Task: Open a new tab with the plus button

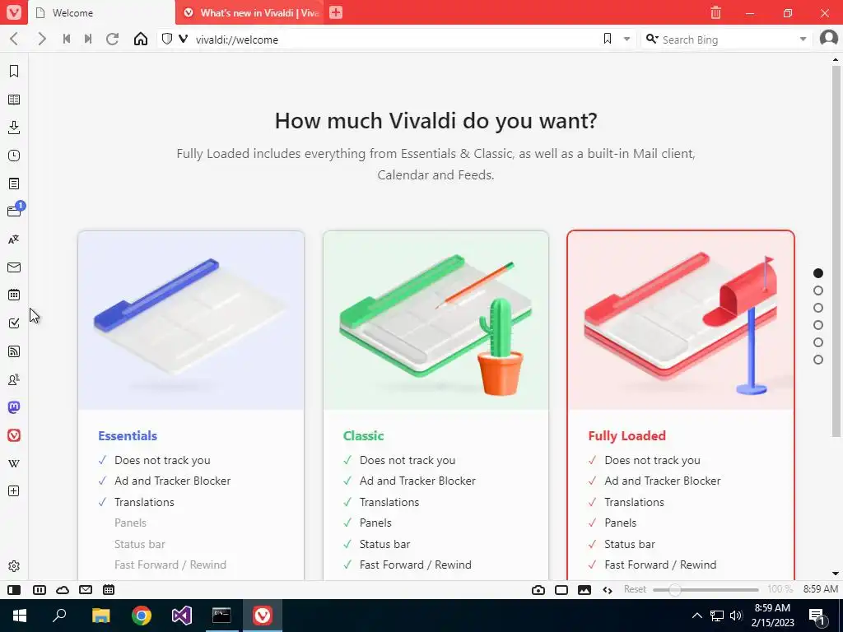Action: (336, 12)
